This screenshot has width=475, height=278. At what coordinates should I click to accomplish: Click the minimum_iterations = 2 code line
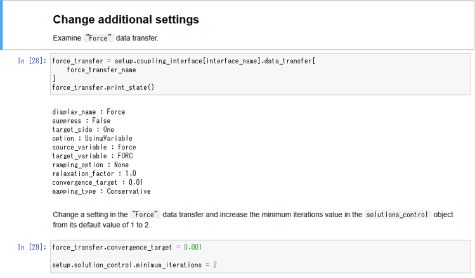[x=134, y=264]
